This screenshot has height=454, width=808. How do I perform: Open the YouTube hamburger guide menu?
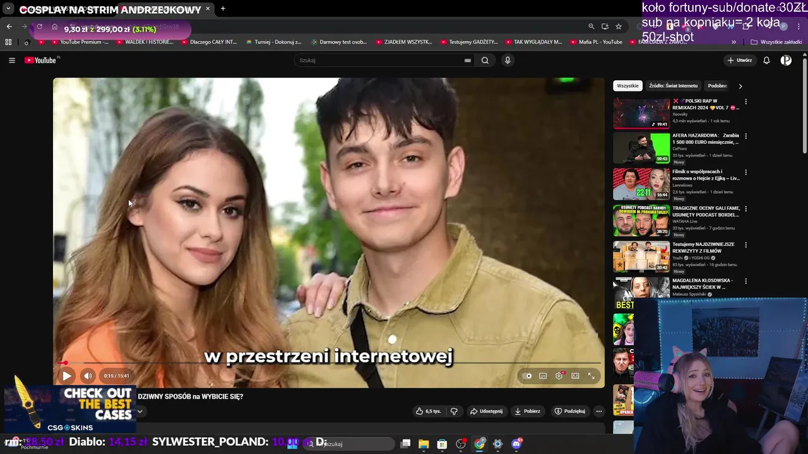point(11,61)
